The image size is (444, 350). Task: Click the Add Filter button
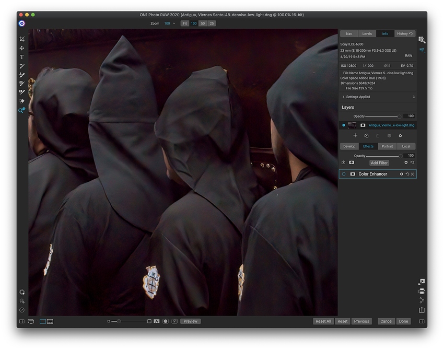[x=379, y=163]
